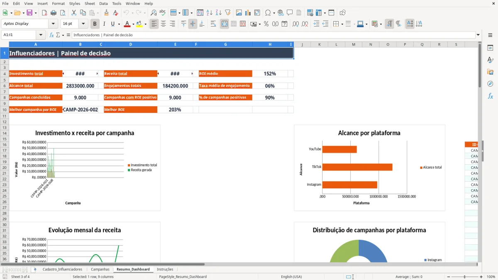Click the Insert Comment icon
The image size is (498, 280).
pos(290,13)
